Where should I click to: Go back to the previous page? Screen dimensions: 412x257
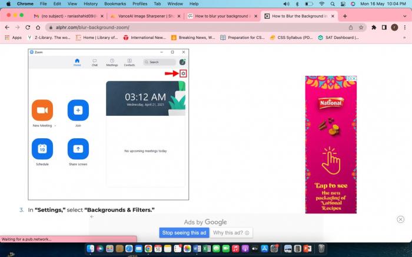7,27
